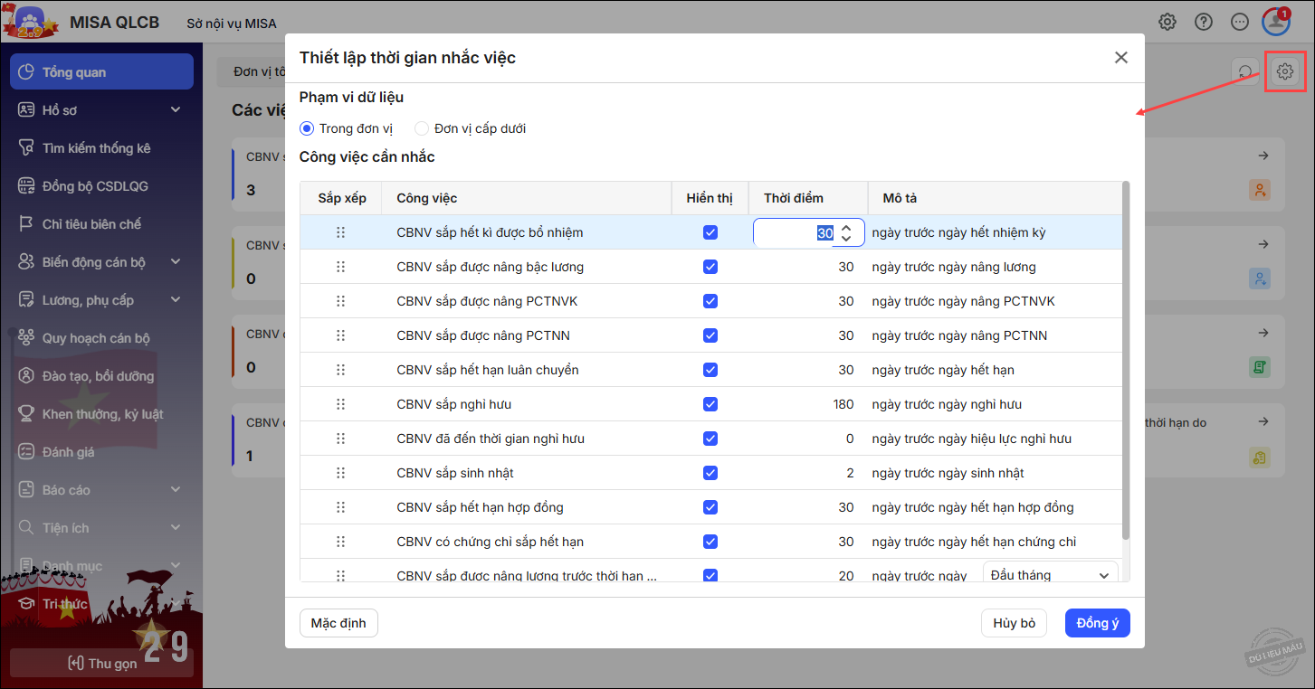Uncheck Hiển thị for CBNV sắp được nâng bậc lương
This screenshot has width=1315, height=689.
click(x=710, y=267)
